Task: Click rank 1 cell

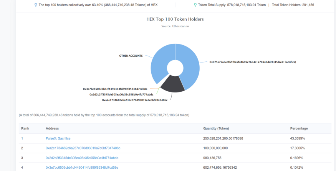Action: pos(22,138)
